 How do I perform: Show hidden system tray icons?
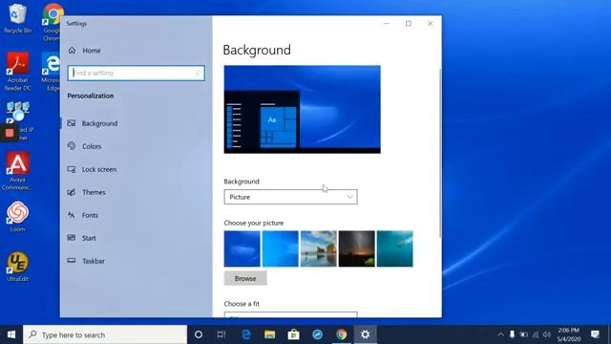[x=500, y=334]
